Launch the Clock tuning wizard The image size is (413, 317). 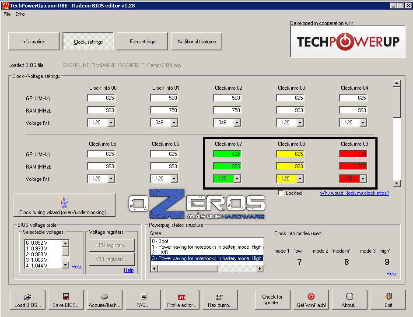tap(64, 205)
